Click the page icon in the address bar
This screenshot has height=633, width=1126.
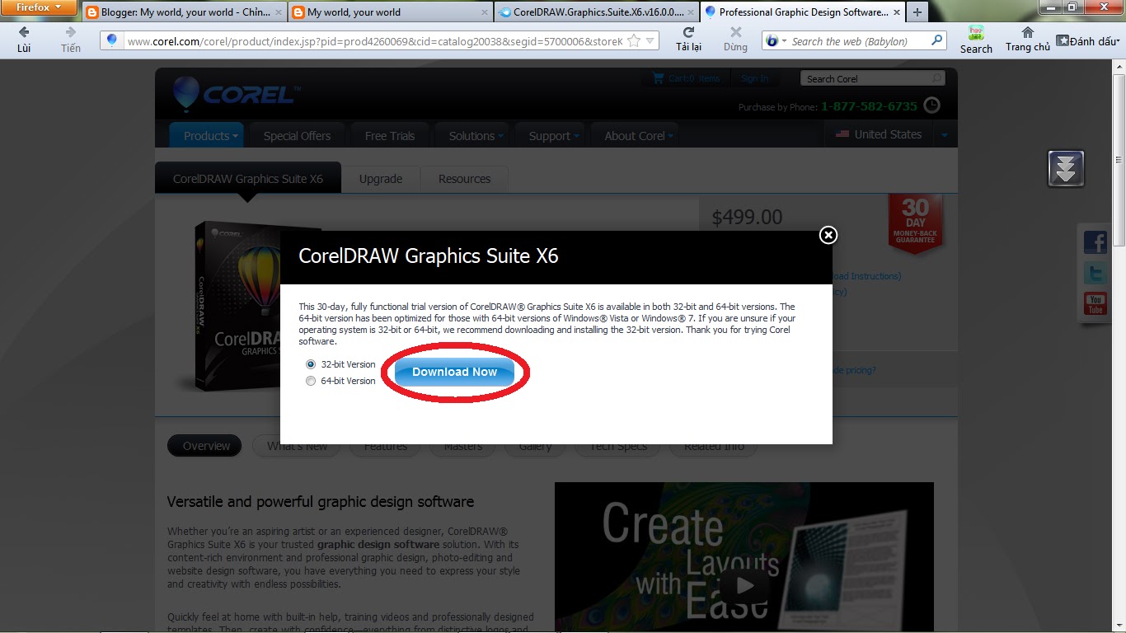(x=113, y=41)
